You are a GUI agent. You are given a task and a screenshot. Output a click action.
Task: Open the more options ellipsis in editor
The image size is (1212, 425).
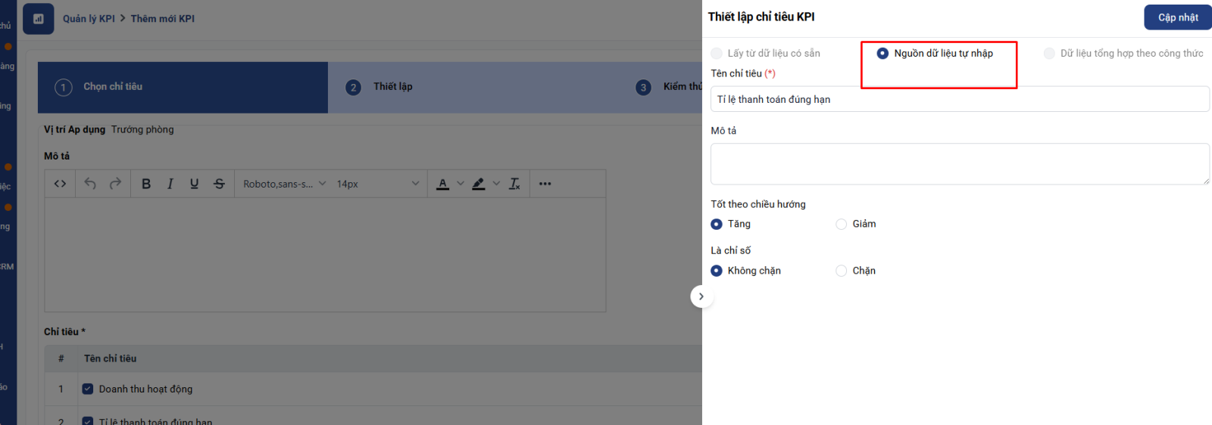click(x=545, y=184)
